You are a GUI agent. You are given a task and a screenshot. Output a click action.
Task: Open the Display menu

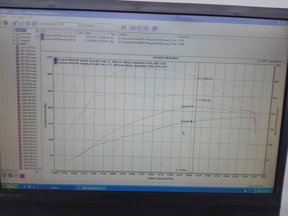click(x=22, y=17)
